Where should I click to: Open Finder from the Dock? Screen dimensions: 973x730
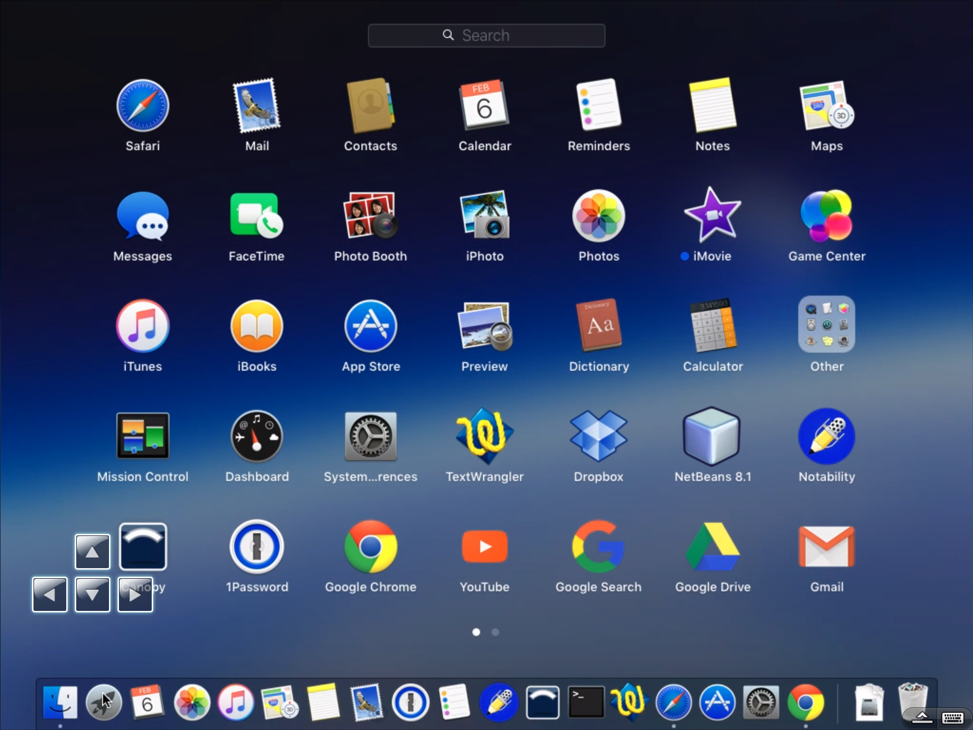(x=60, y=702)
